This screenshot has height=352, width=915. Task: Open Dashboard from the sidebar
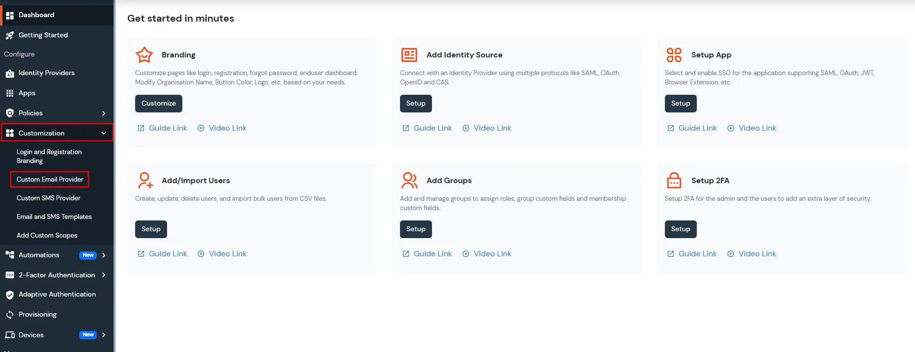[57, 15]
